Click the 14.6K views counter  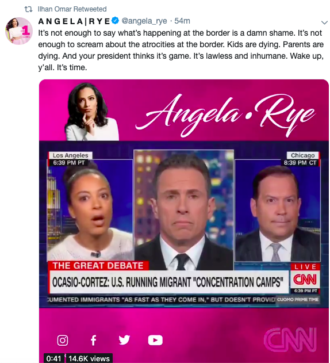[x=89, y=358]
